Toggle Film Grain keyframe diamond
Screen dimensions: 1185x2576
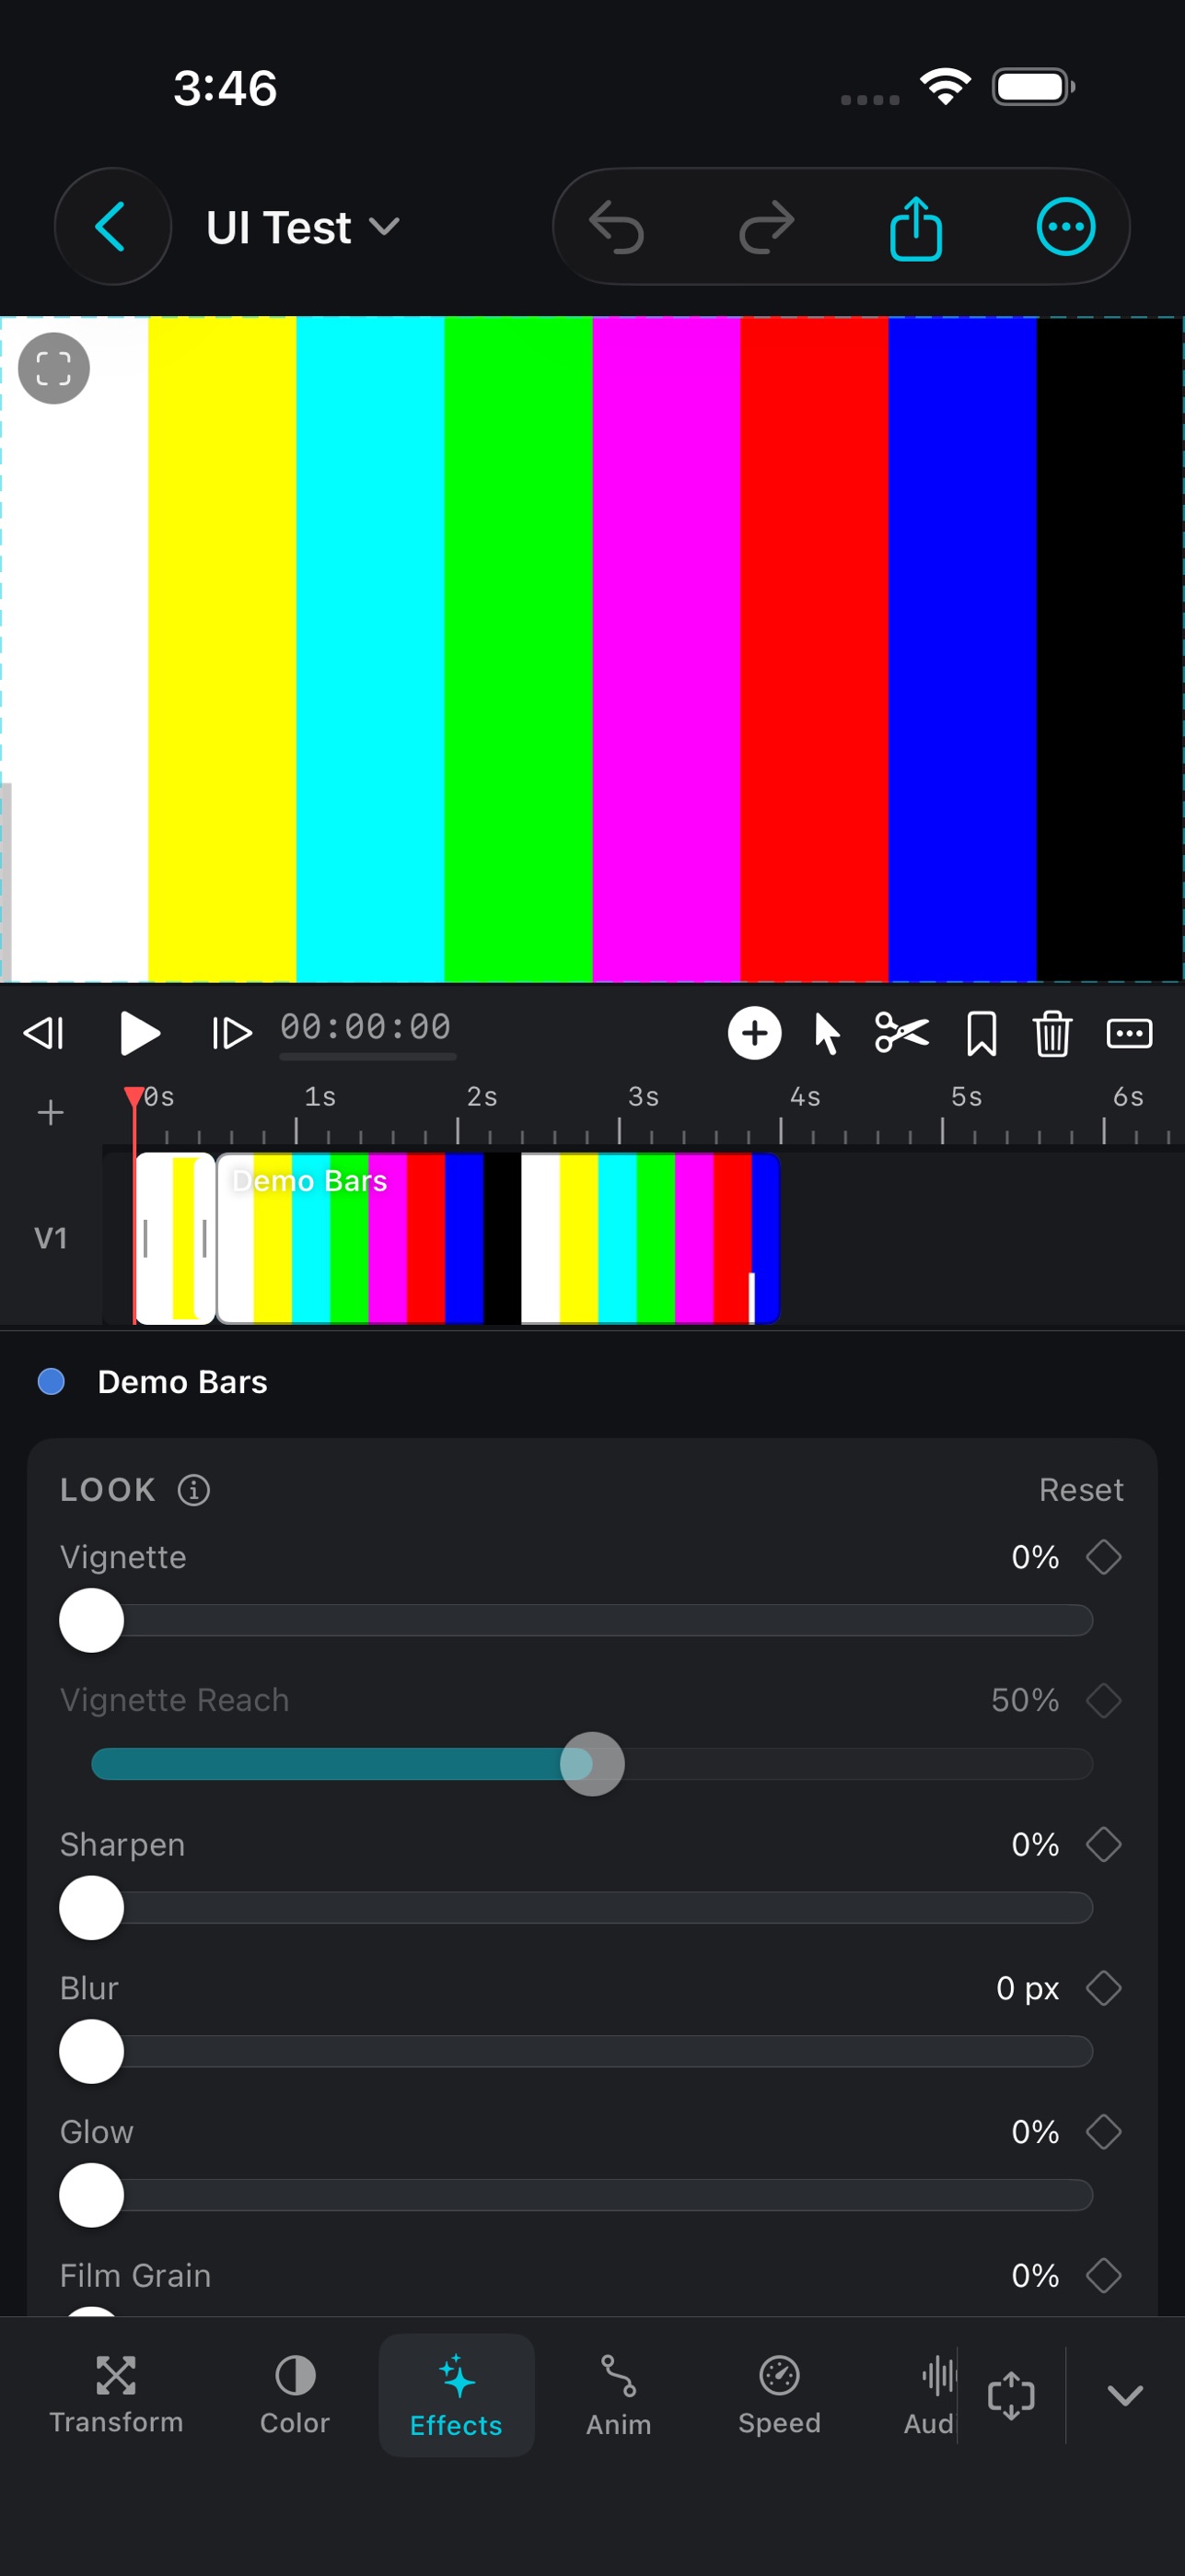pos(1103,2275)
